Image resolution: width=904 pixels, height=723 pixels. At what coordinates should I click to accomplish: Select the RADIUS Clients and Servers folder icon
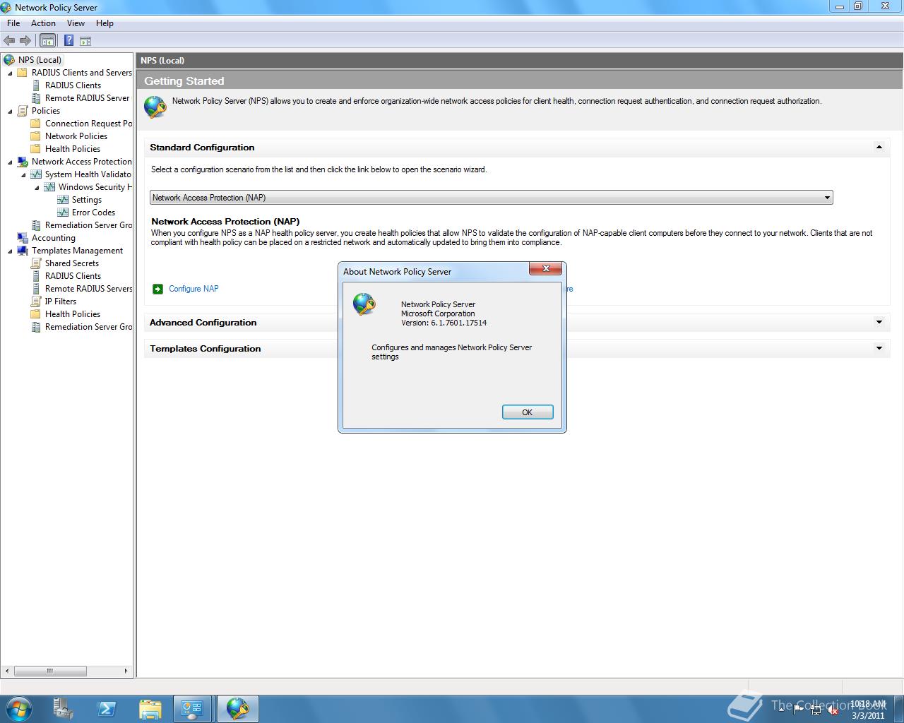coord(23,73)
